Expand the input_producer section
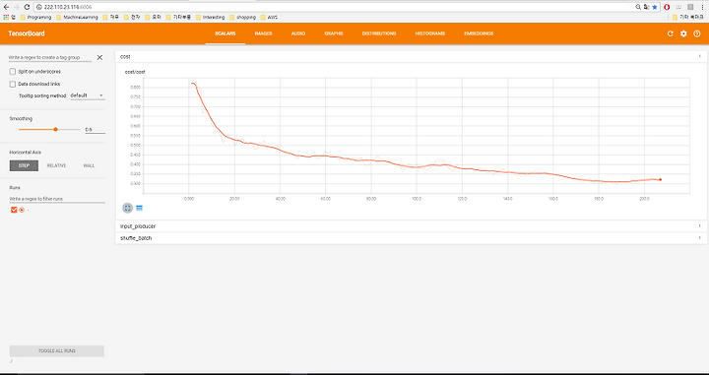709x375 pixels. [x=411, y=226]
